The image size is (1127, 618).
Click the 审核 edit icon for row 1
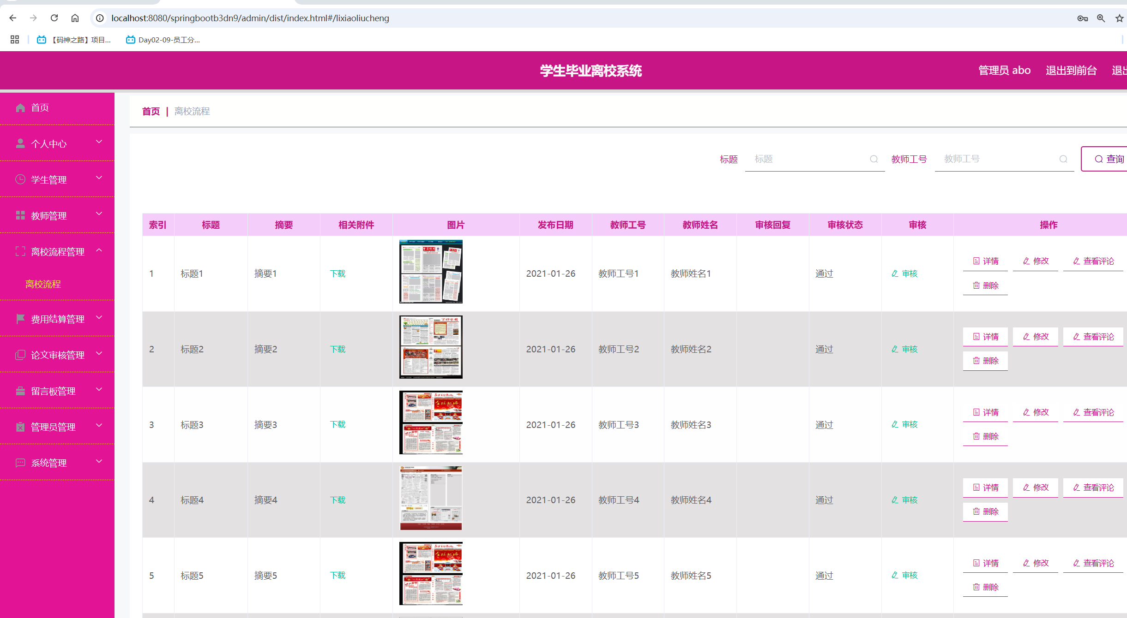coord(895,273)
